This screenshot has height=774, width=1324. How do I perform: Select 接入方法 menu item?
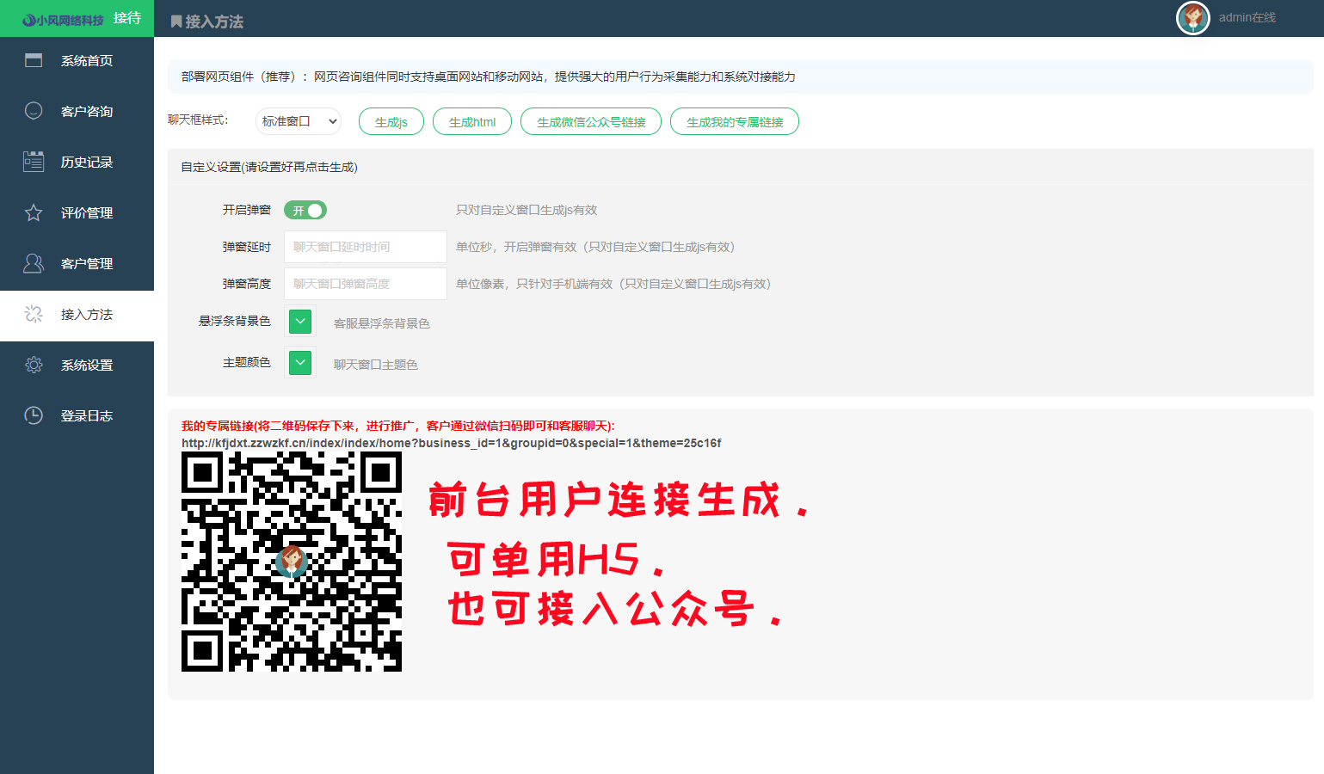point(77,315)
